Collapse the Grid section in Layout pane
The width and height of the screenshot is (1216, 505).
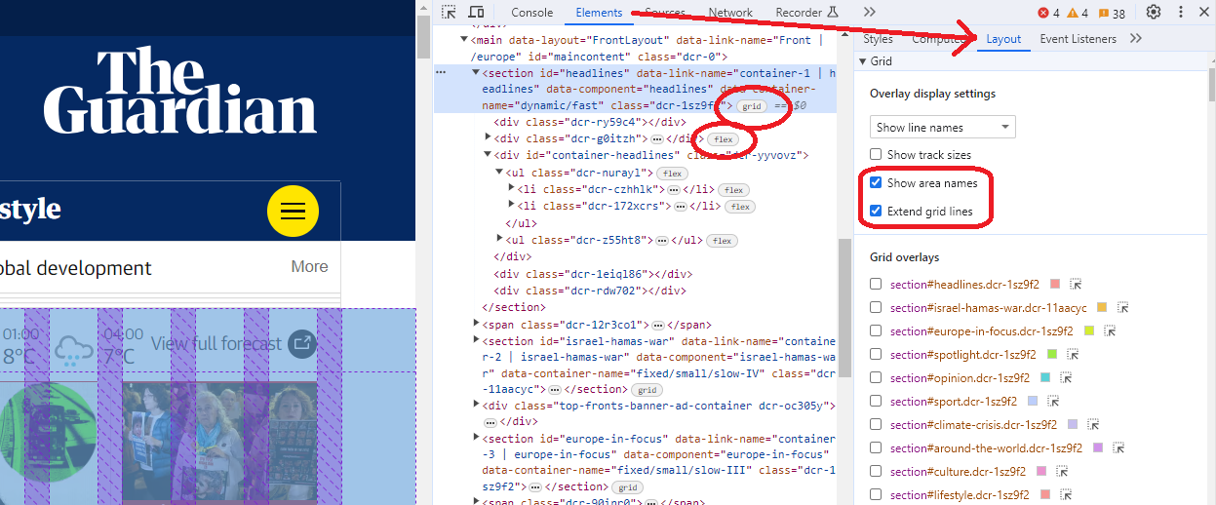862,61
